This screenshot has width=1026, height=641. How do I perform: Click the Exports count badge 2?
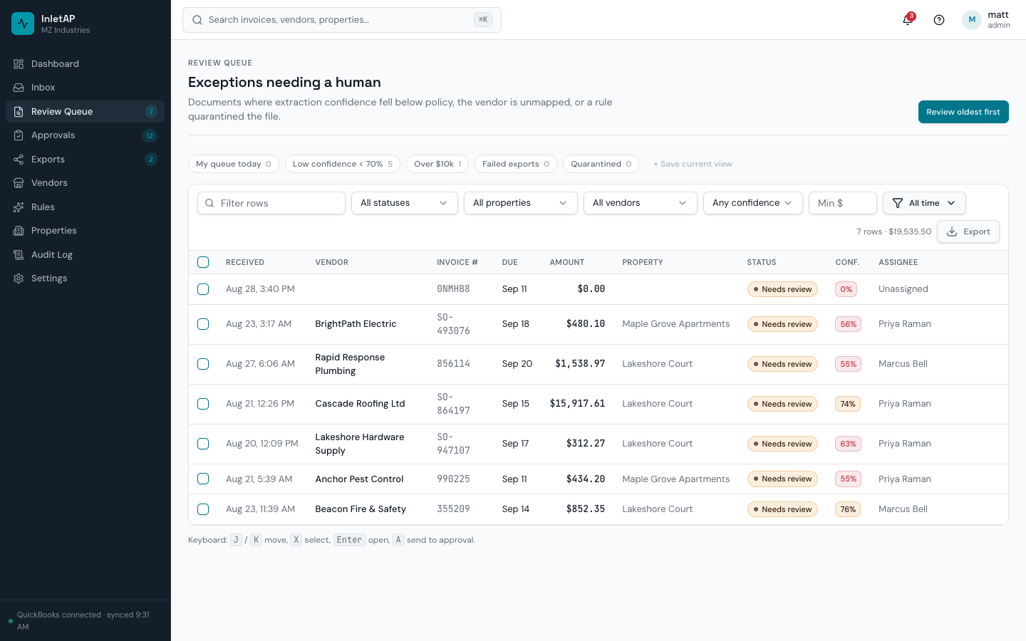click(x=151, y=160)
